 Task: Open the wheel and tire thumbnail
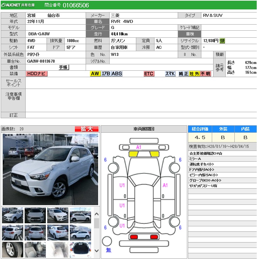tap(12, 250)
